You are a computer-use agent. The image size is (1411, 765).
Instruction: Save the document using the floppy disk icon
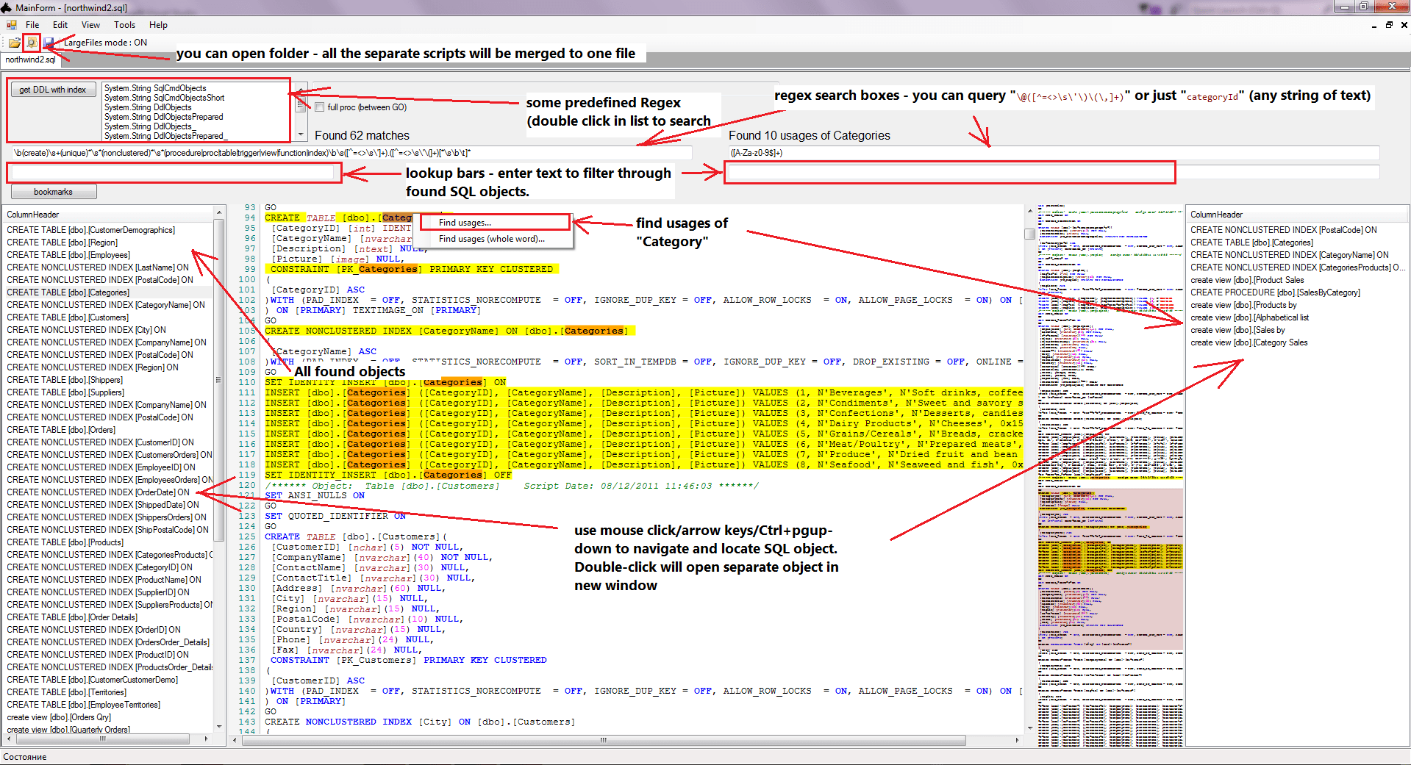[x=48, y=42]
